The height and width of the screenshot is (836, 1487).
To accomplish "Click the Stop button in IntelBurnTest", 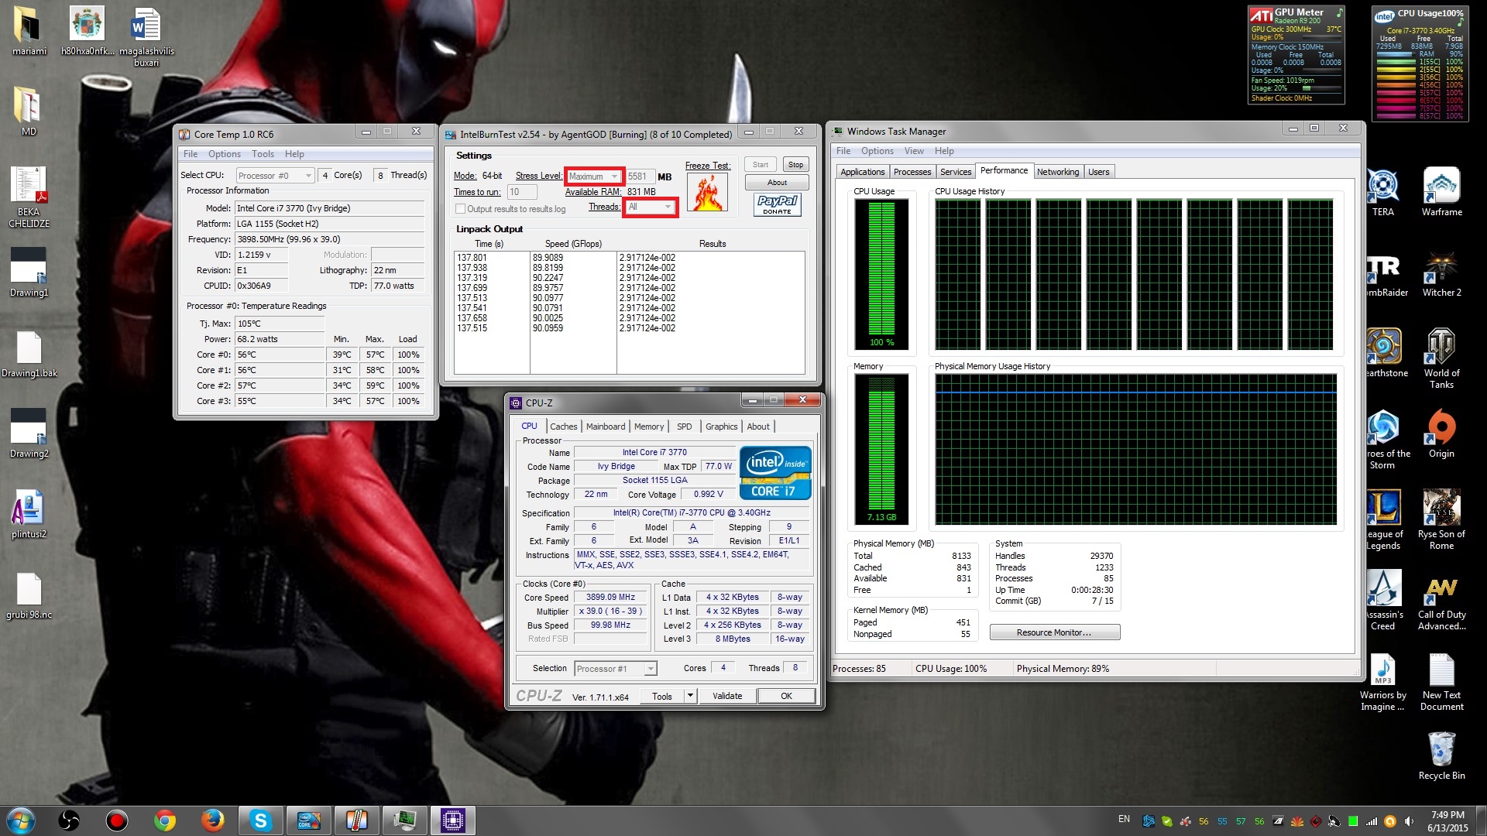I will [x=795, y=163].
